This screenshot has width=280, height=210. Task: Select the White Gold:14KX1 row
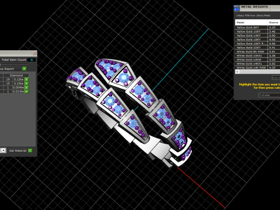pos(257,64)
